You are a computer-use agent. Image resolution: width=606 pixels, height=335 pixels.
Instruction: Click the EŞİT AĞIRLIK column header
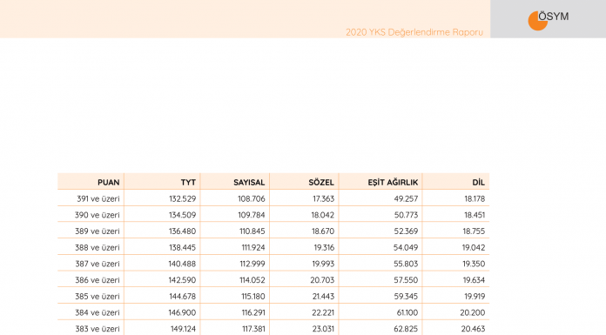click(x=393, y=183)
